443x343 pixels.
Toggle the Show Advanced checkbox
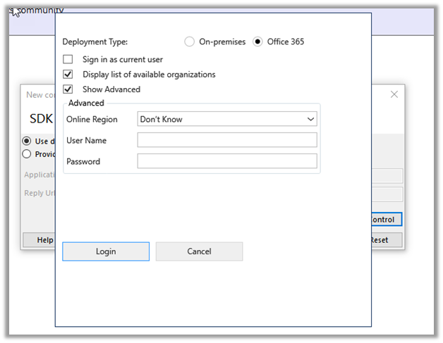tap(68, 89)
